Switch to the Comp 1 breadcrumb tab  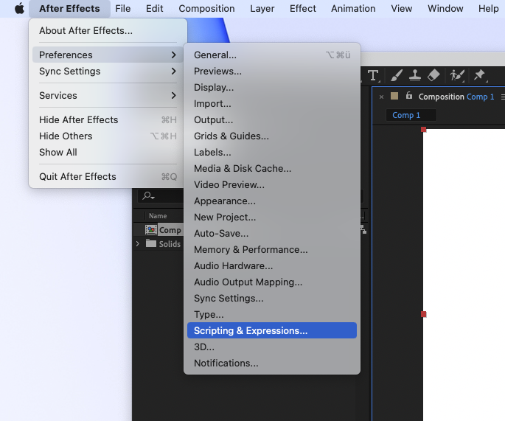(x=407, y=115)
